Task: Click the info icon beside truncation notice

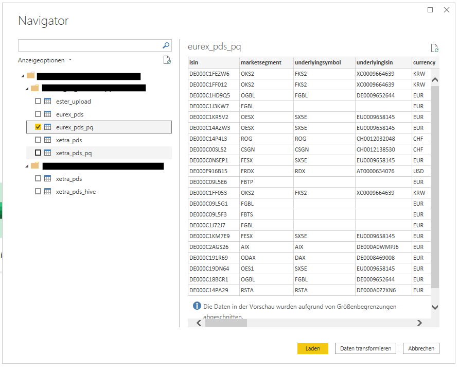Action: pyautogui.click(x=197, y=306)
